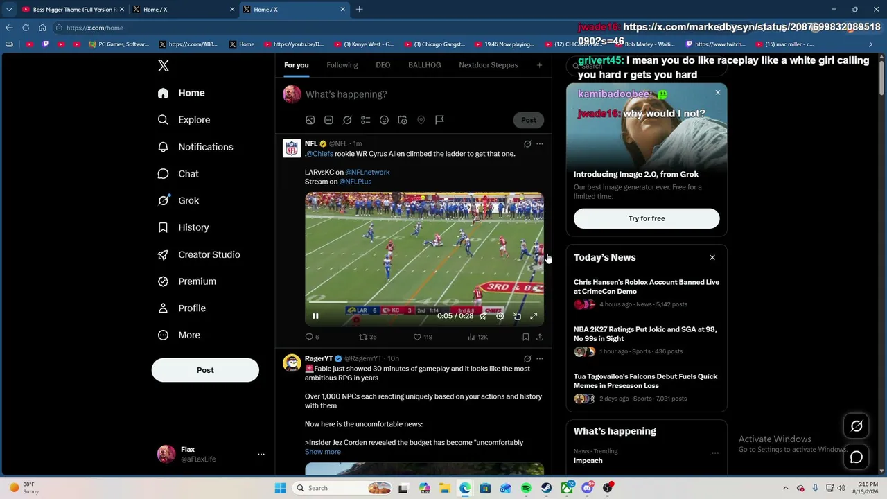Repost the NFL post
Screen dimensions: 887x499
click(x=368, y=337)
